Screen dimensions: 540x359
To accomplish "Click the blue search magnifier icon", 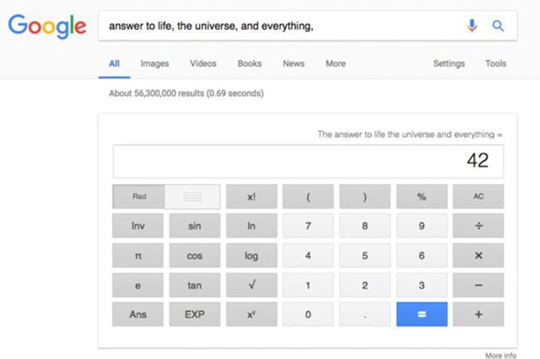I will coord(498,26).
